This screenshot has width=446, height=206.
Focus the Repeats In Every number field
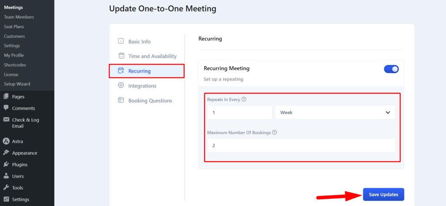click(x=240, y=112)
